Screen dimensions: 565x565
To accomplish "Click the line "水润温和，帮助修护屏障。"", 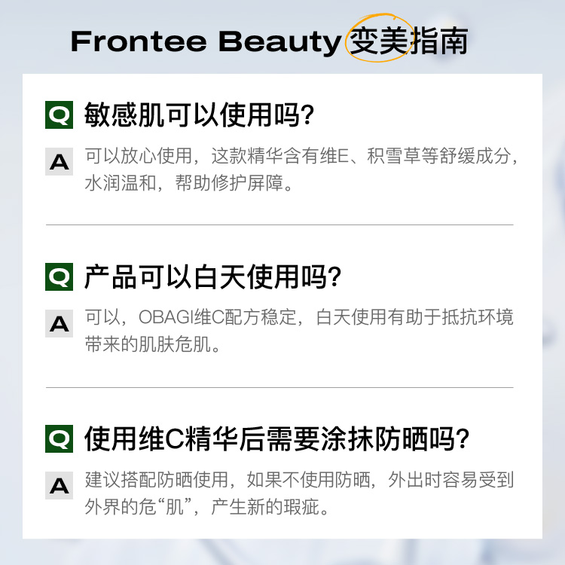I will (188, 183).
